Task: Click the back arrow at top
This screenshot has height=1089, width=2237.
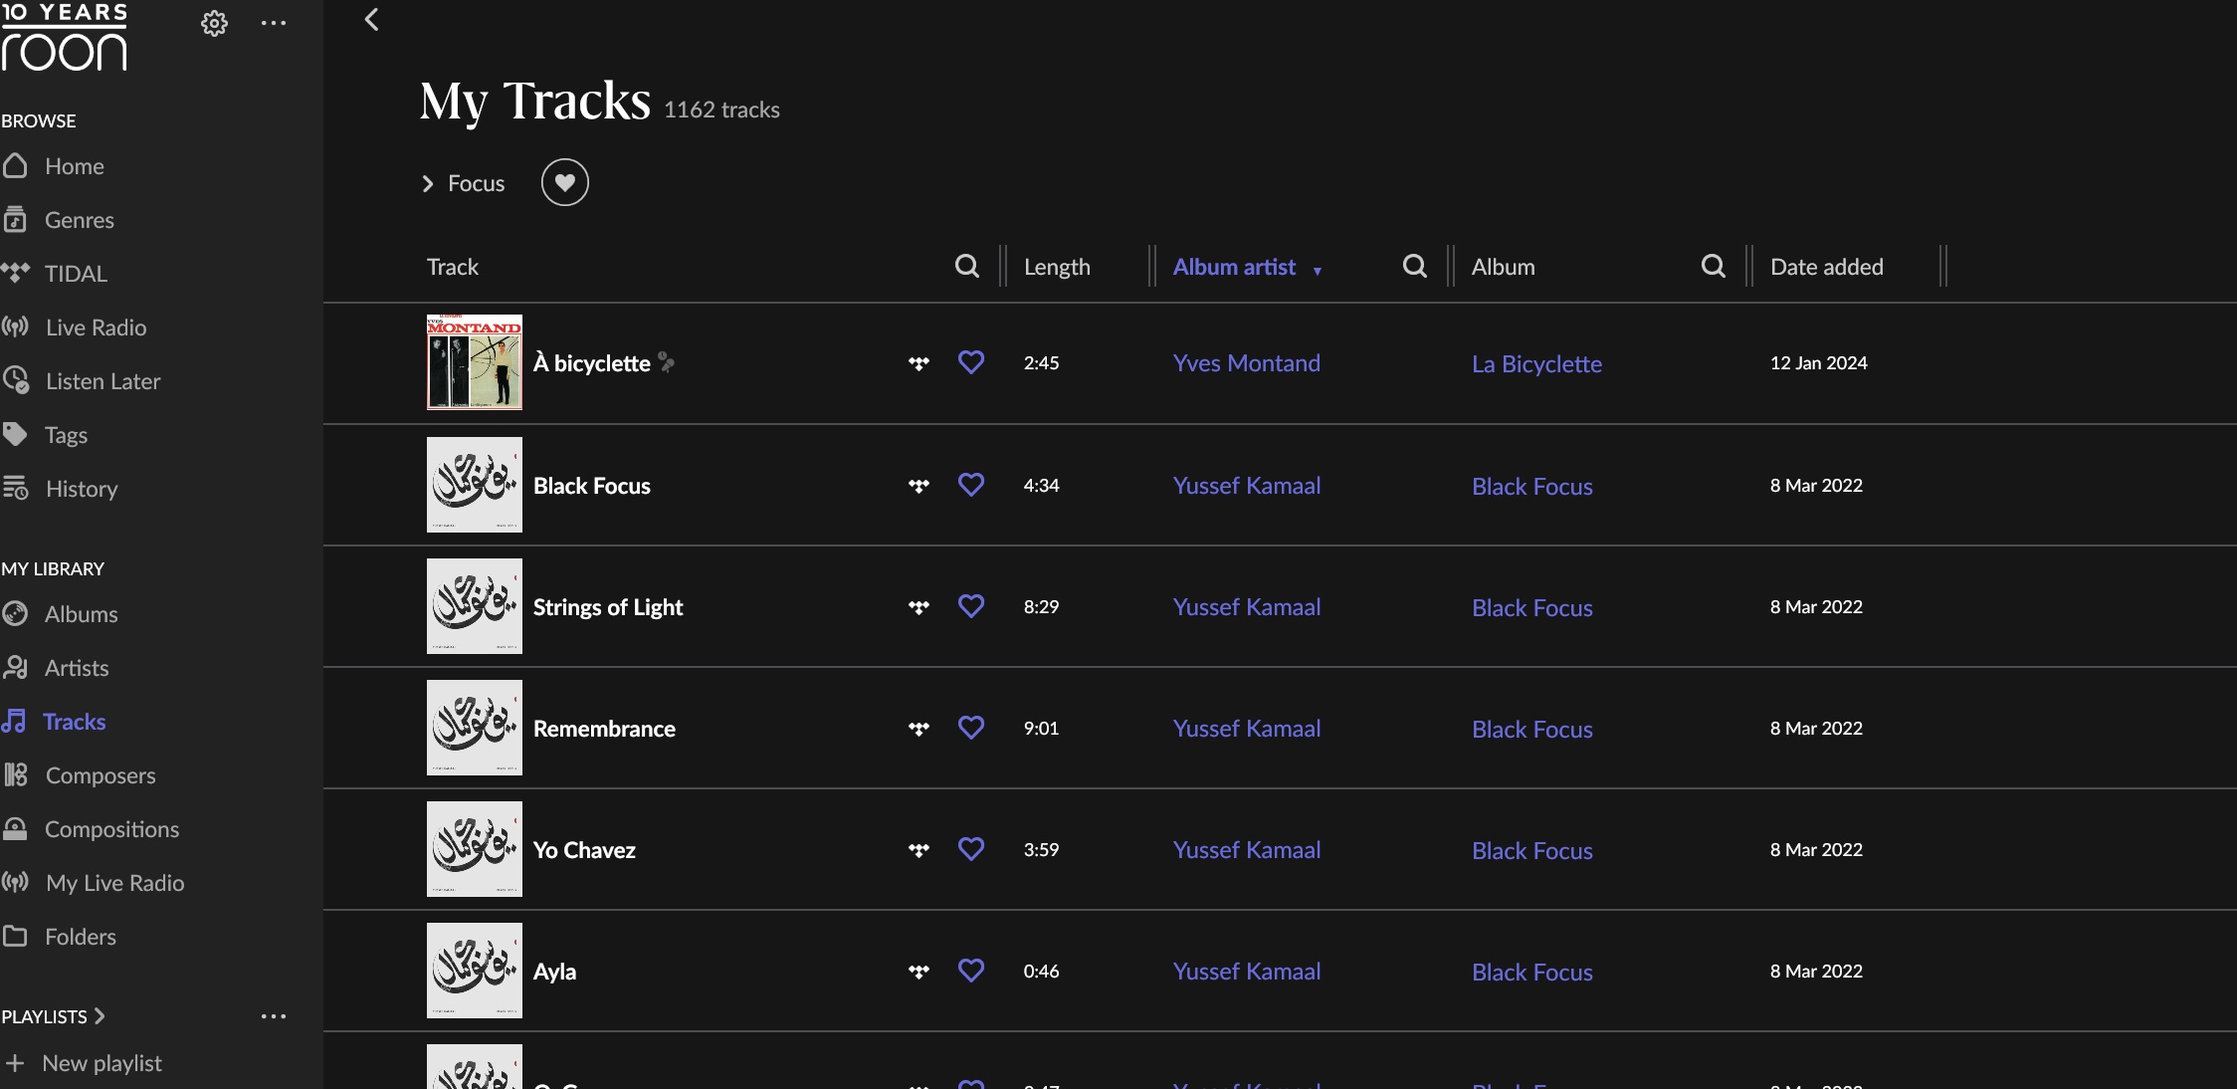Action: click(x=371, y=20)
